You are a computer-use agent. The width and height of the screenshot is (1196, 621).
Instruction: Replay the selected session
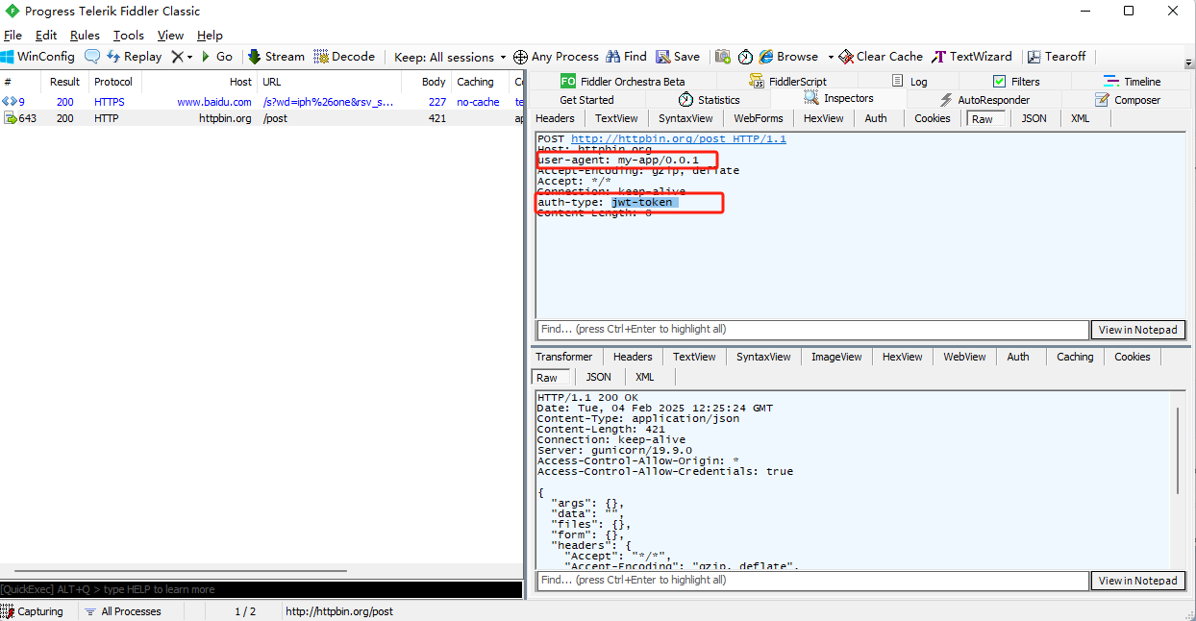134,57
